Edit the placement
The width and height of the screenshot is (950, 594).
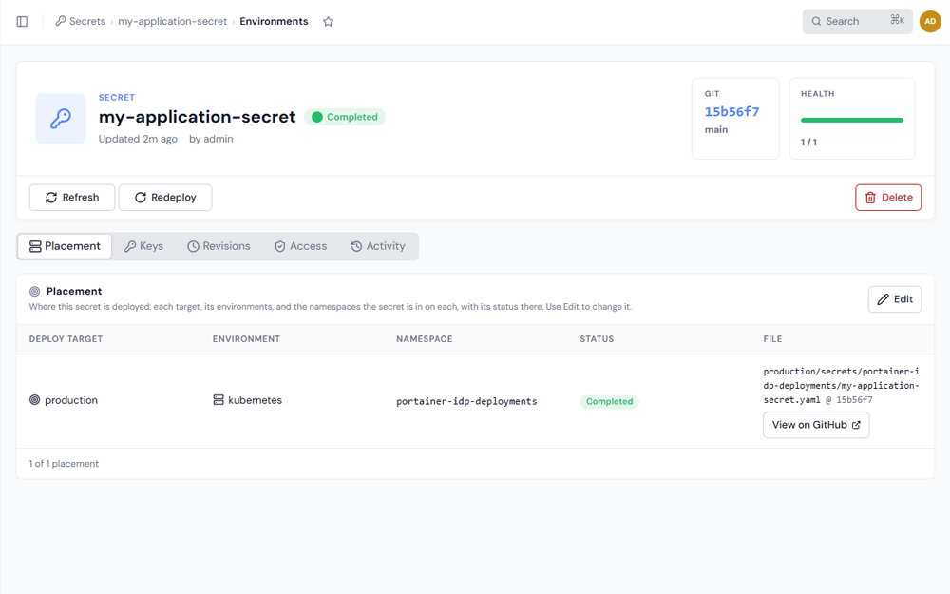tap(895, 299)
